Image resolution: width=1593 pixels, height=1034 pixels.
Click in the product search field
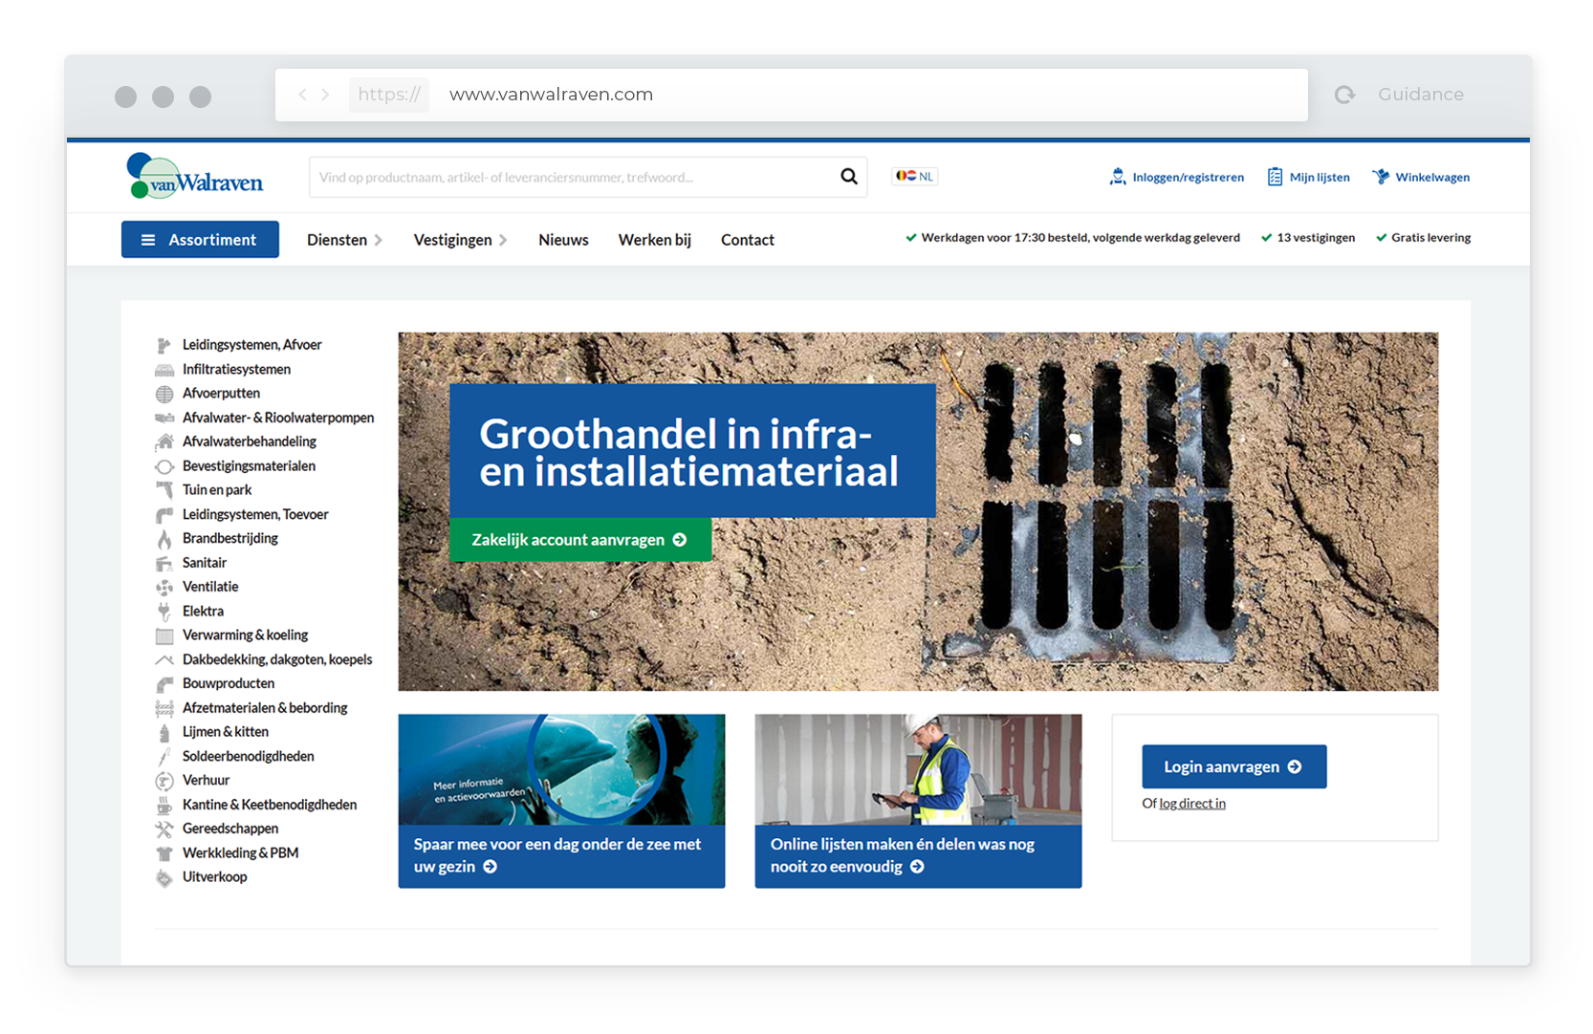(x=574, y=177)
